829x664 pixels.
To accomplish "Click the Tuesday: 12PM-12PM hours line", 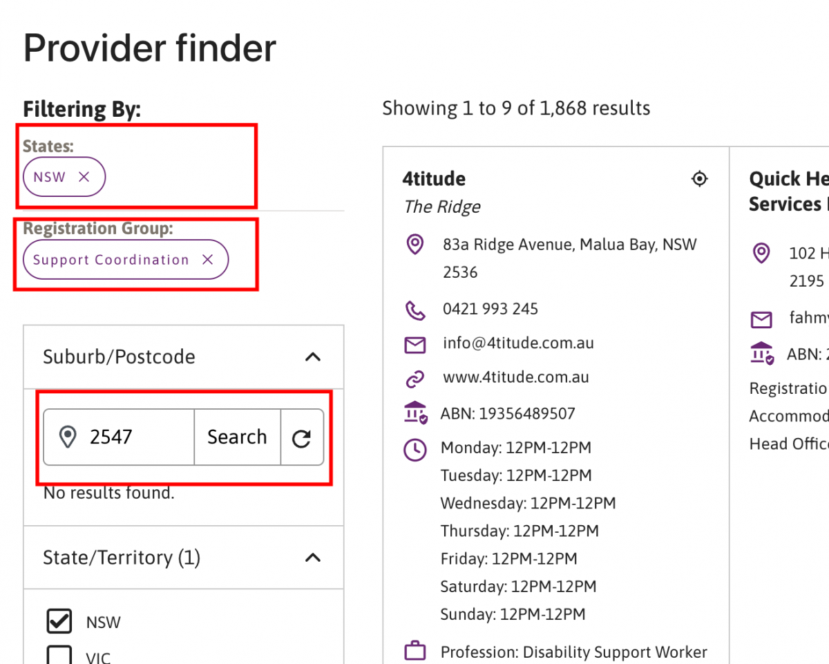I will 516,475.
